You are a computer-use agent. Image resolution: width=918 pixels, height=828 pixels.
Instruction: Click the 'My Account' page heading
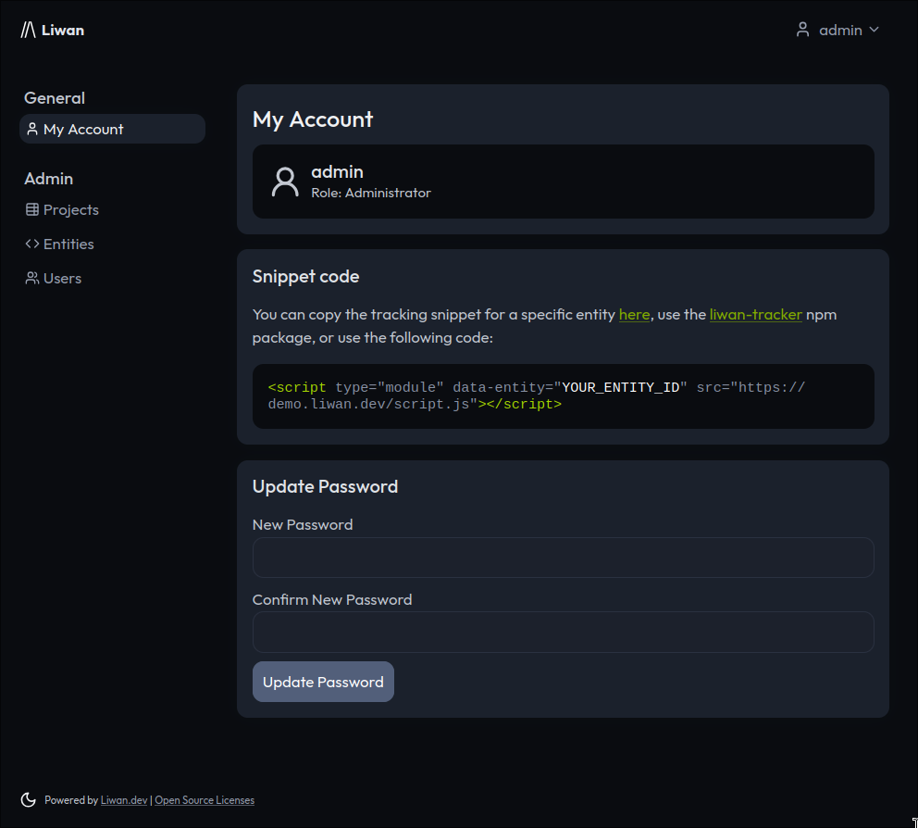point(313,119)
